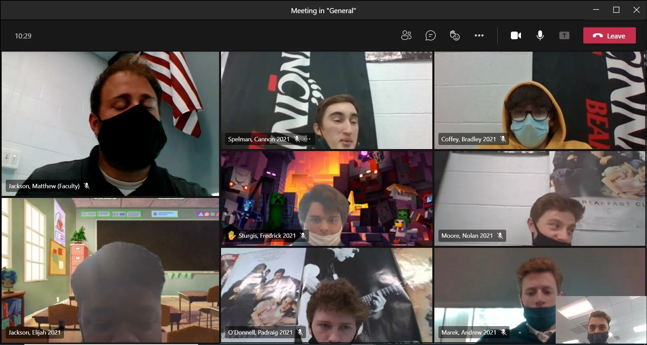
Task: Select the muted mic beside Coffey, Bradley
Action: [x=503, y=139]
